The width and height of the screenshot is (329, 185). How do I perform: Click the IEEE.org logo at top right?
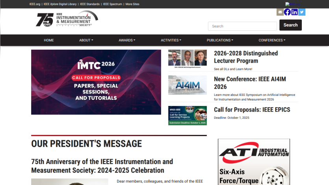tap(292, 4)
